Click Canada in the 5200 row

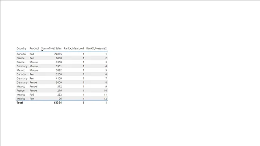tap(21, 74)
